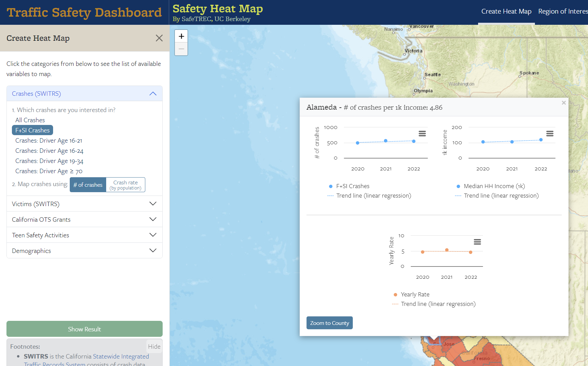Open the Yearly Rate chart menu

(x=477, y=241)
